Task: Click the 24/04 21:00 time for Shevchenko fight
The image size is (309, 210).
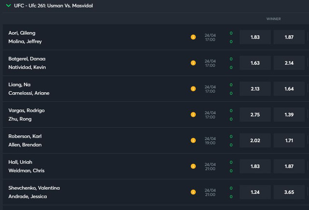Action: tap(210, 192)
